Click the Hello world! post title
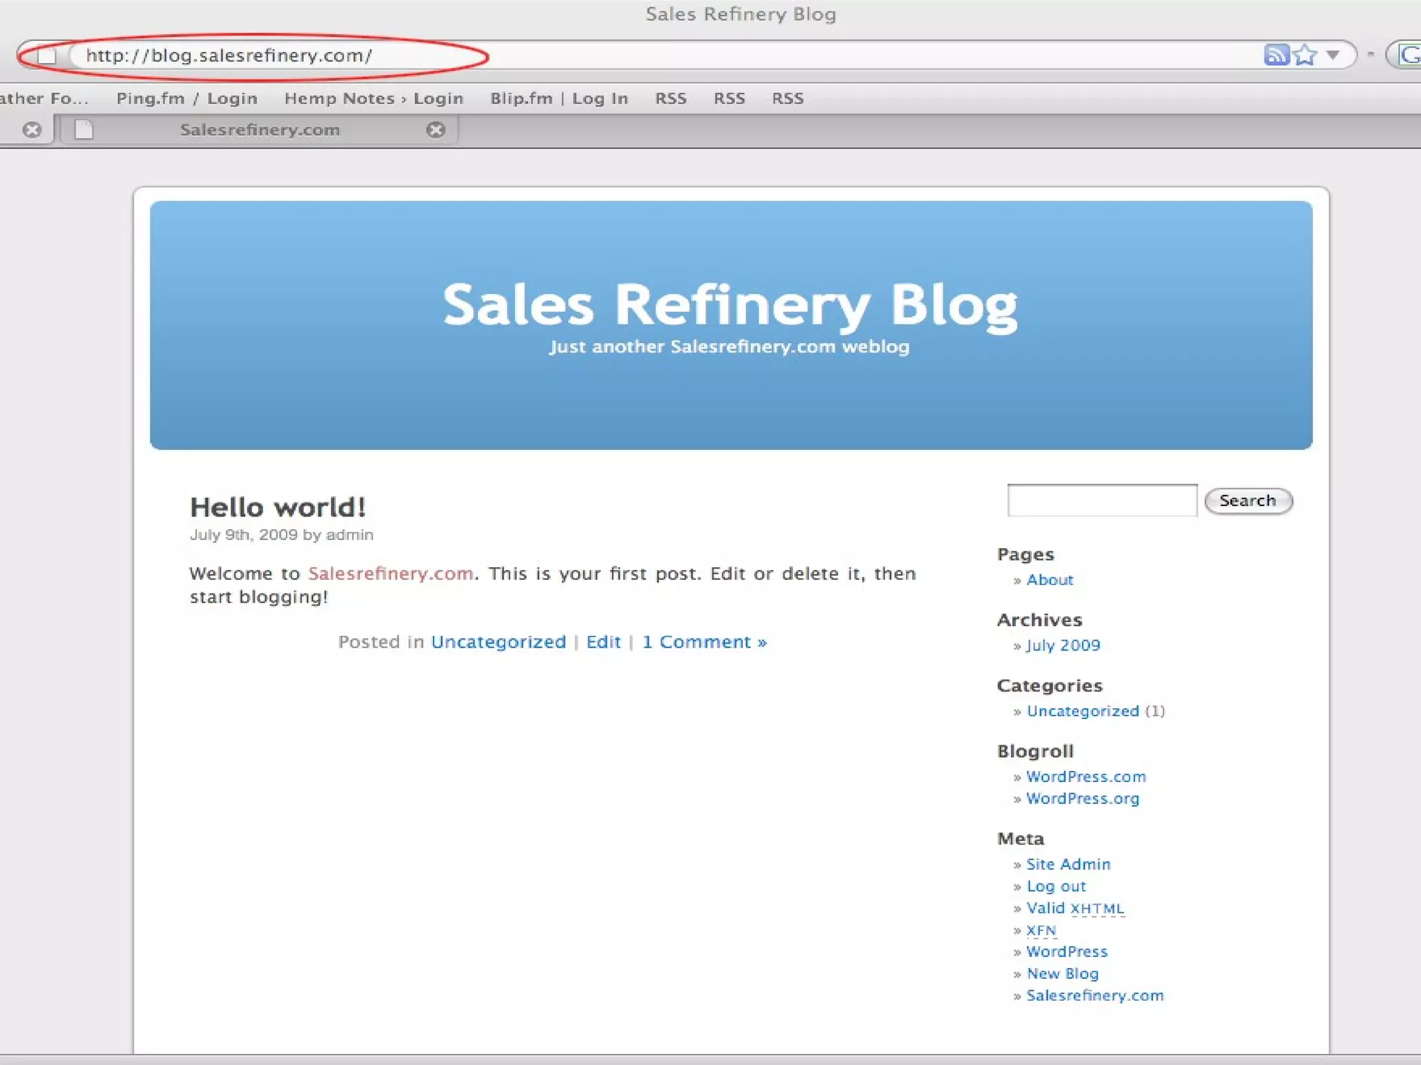 [278, 508]
